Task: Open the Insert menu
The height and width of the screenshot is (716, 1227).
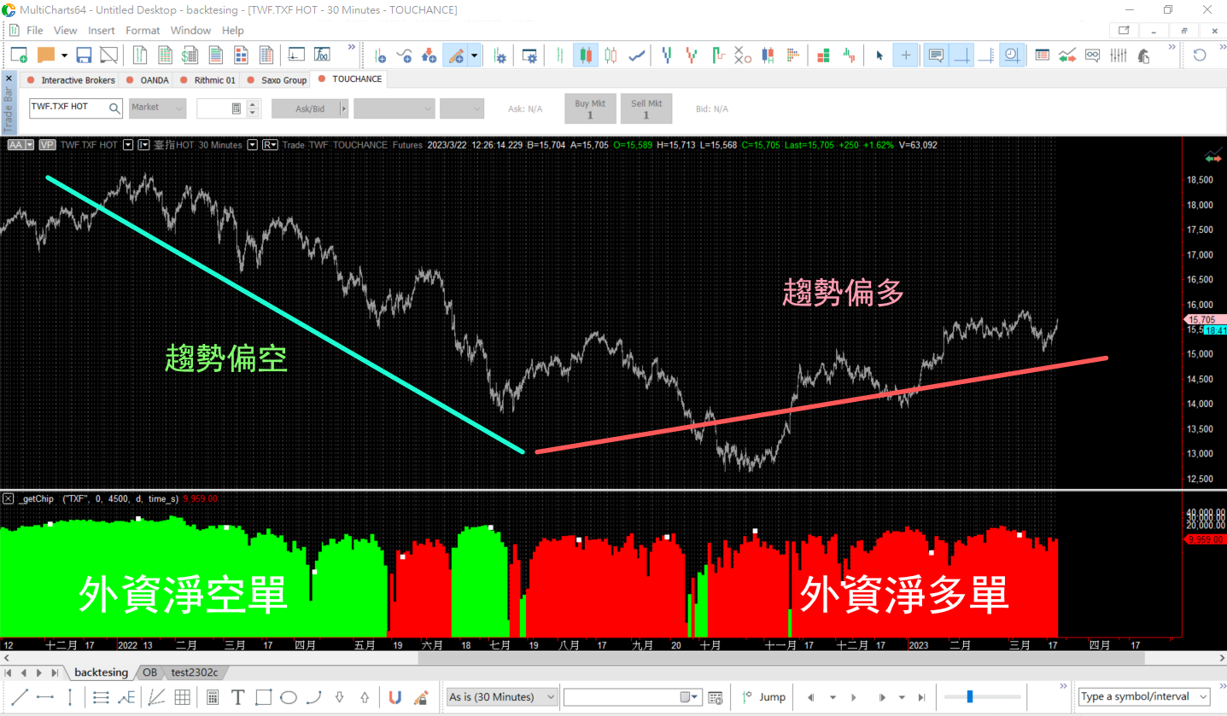Action: point(101,30)
